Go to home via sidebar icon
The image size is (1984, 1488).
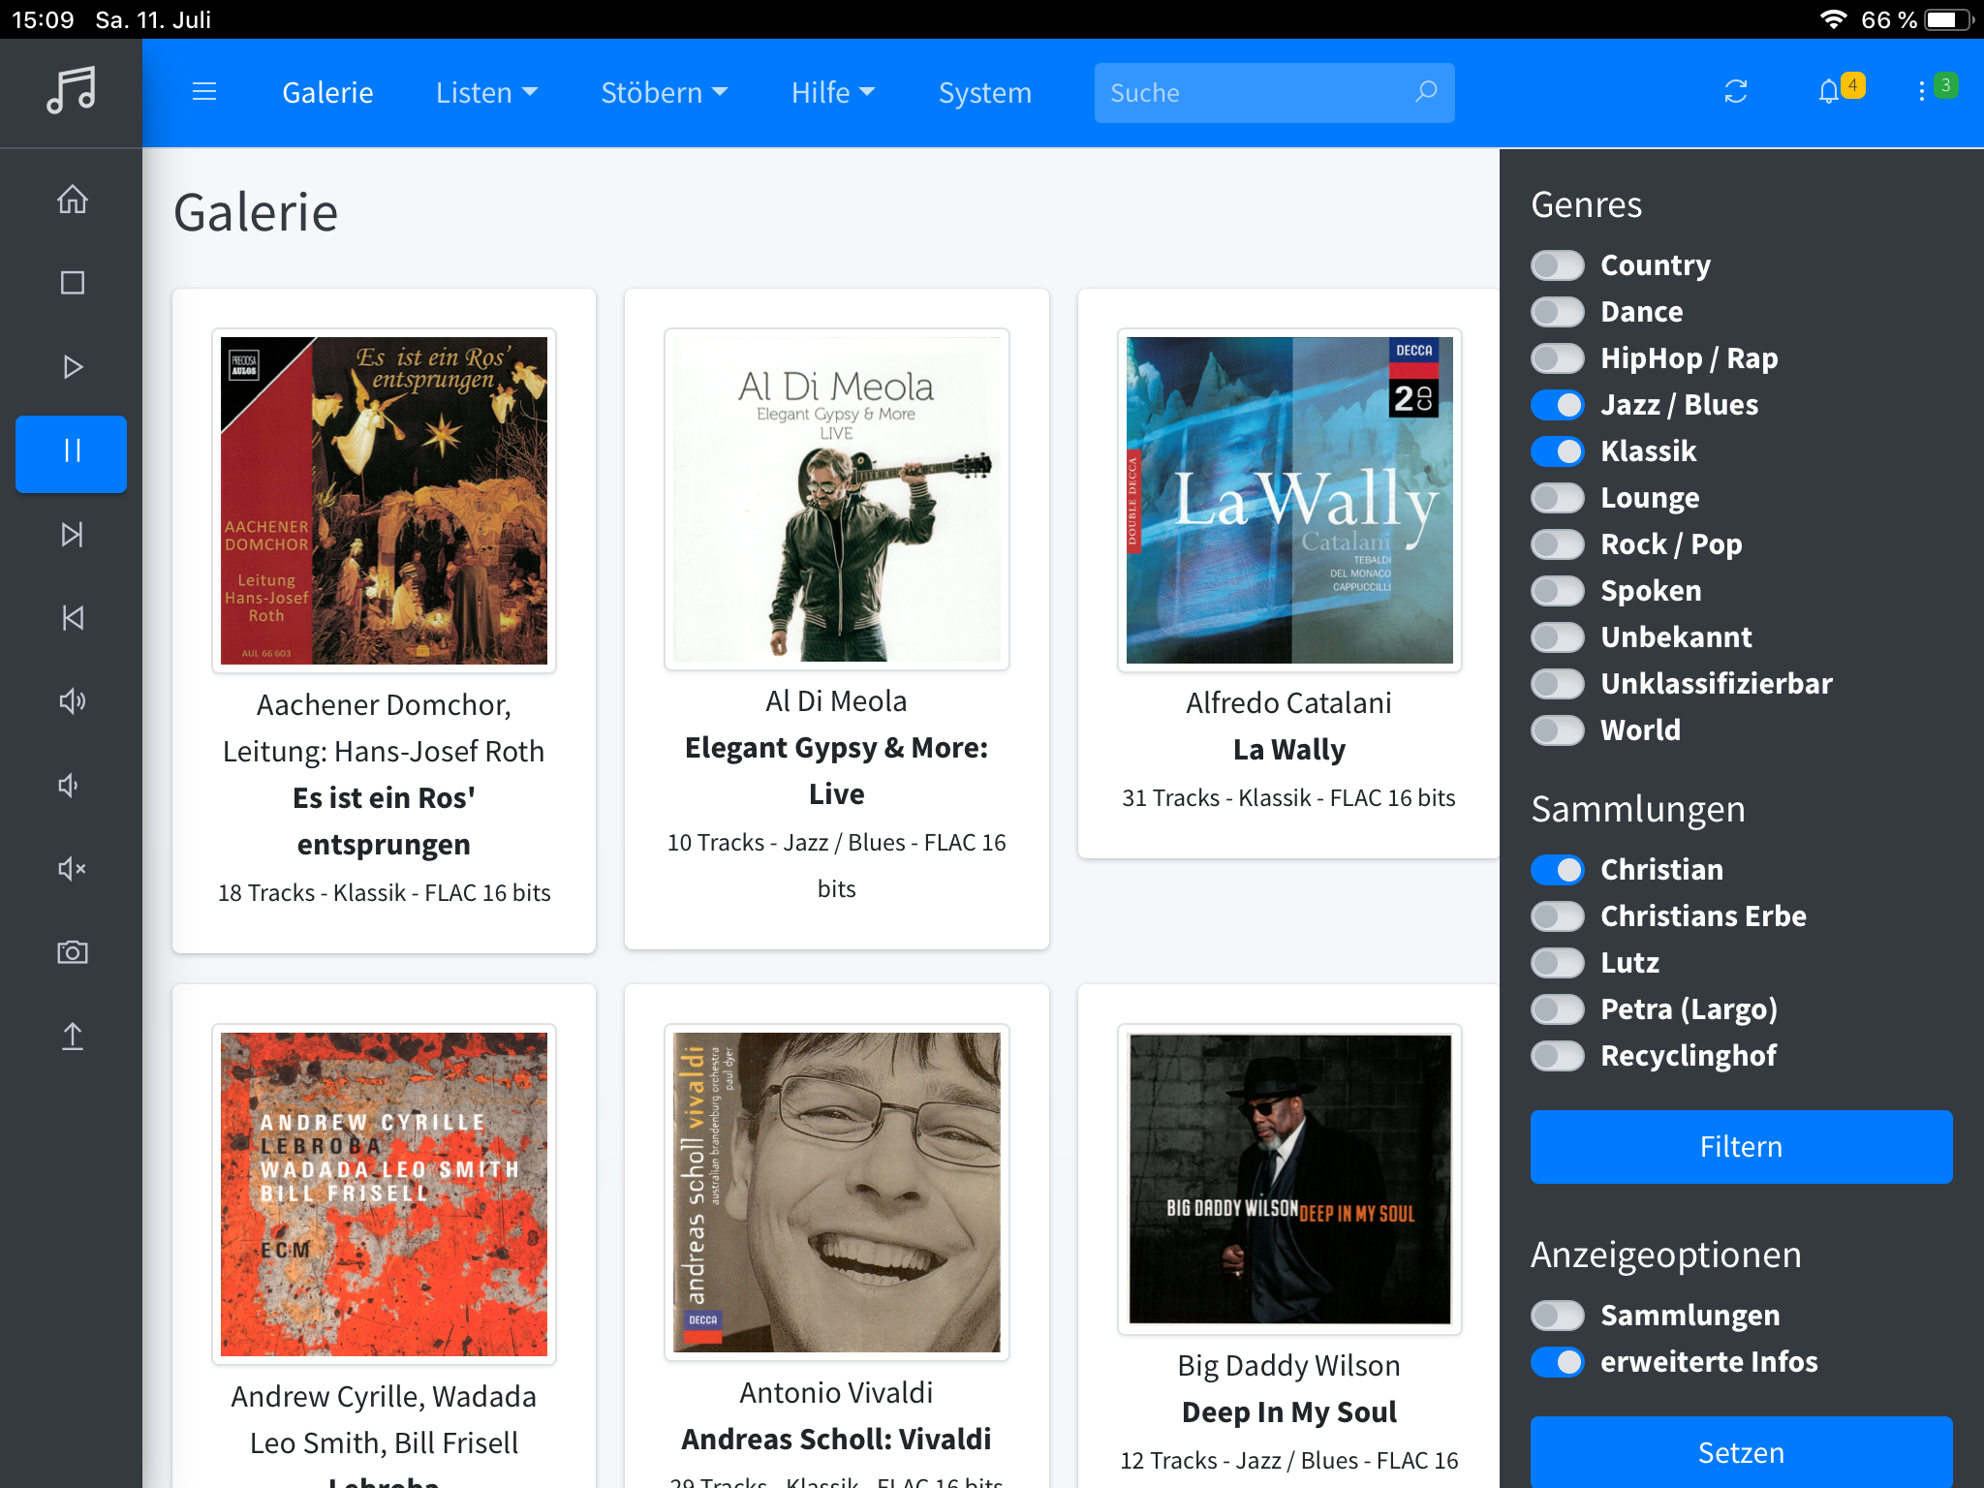(x=72, y=200)
